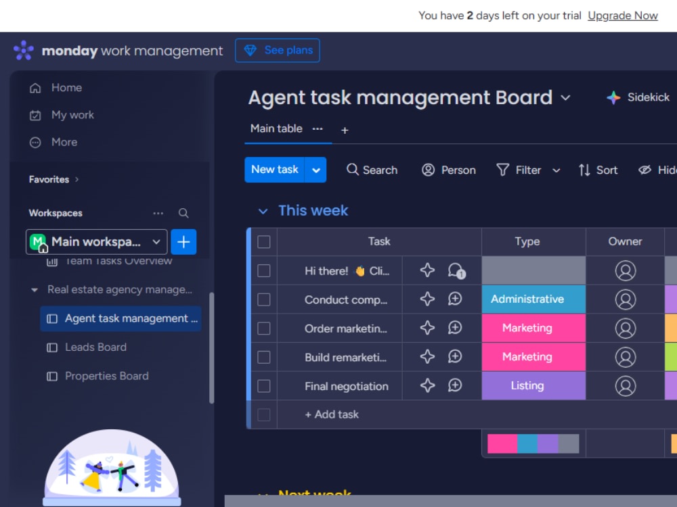Click empty Type cell on Hi there row

coord(533,271)
